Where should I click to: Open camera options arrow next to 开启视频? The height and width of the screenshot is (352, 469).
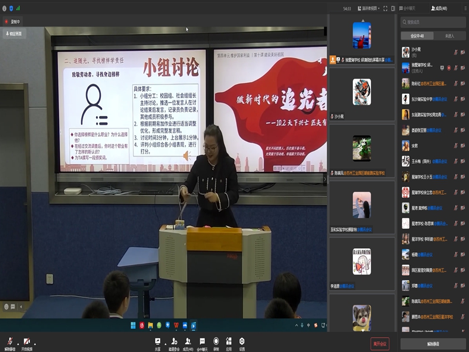point(35,344)
